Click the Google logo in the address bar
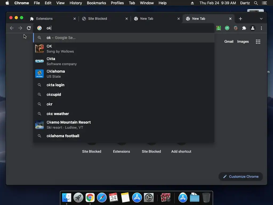This screenshot has height=205, width=273. coord(39,28)
